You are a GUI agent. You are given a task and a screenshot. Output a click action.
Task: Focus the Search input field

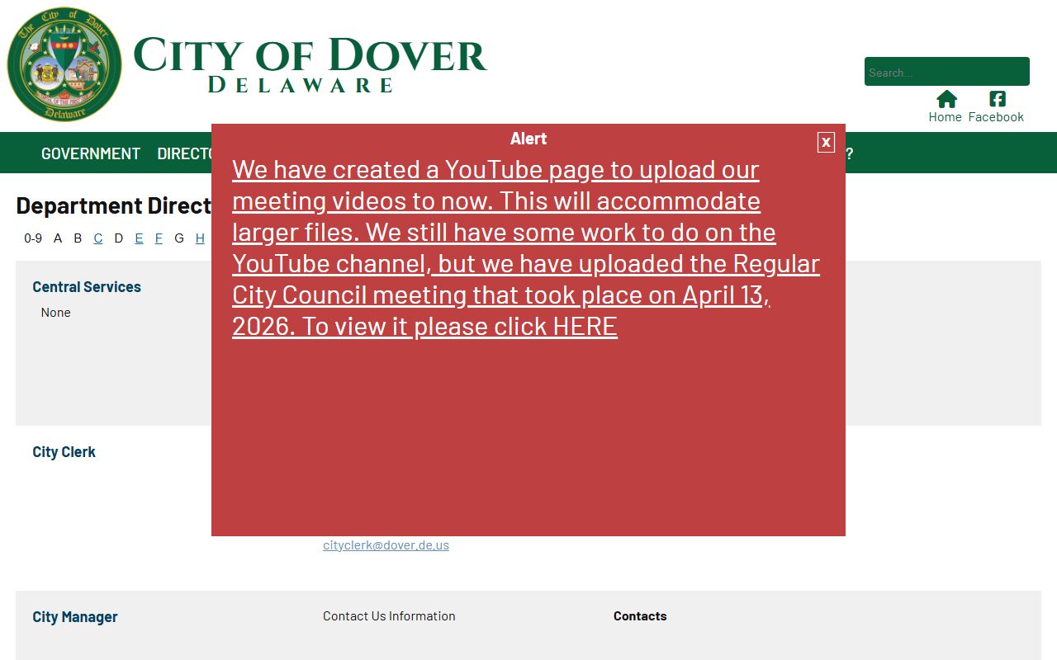(946, 72)
